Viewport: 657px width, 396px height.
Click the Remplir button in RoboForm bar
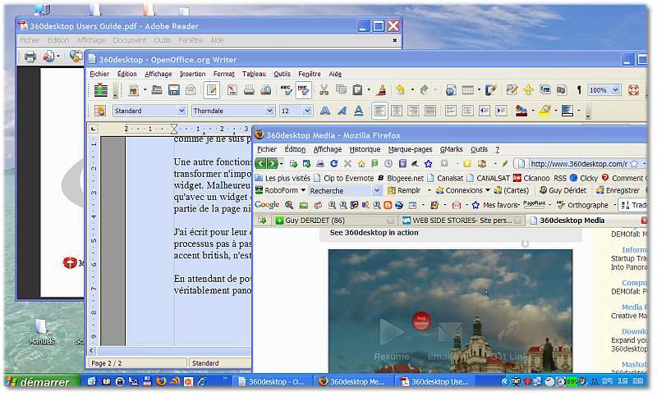tap(404, 190)
